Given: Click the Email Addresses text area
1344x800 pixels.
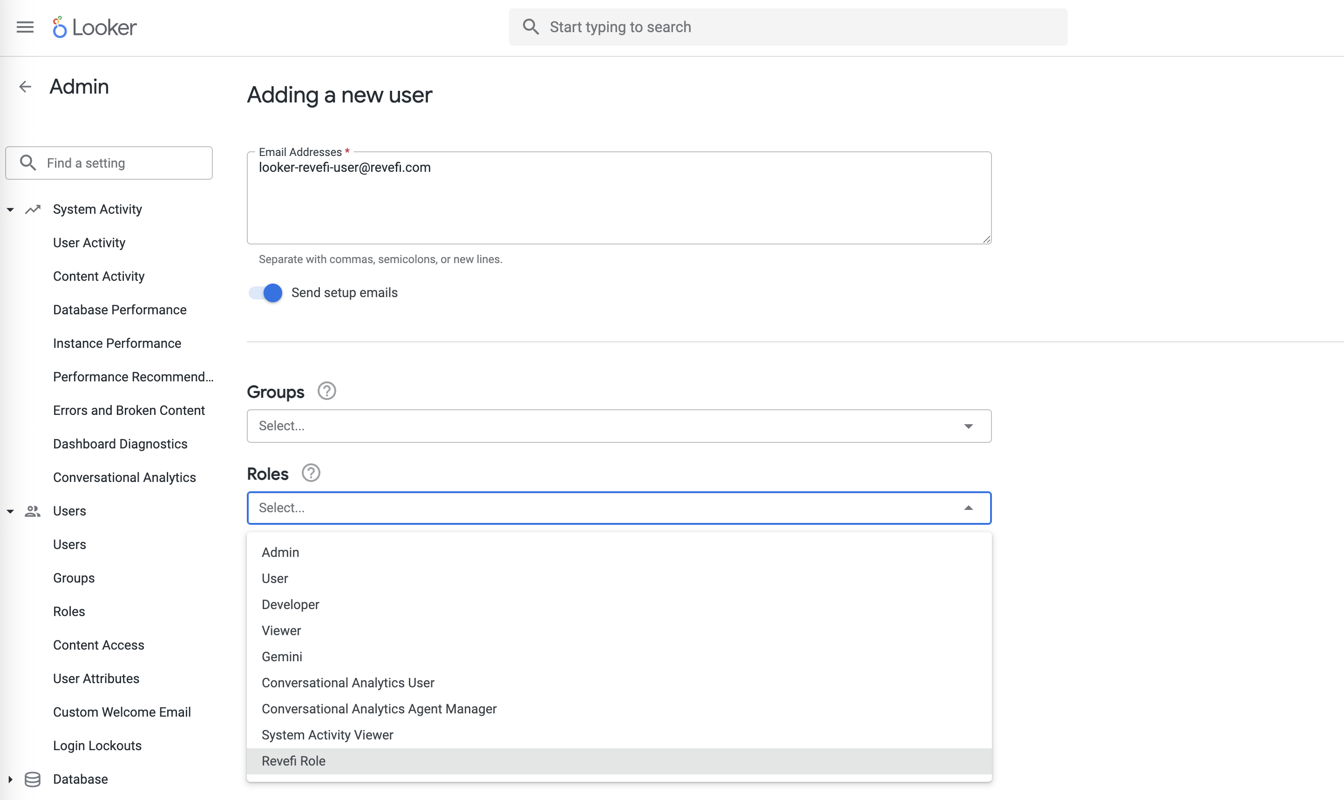Looking at the screenshot, I should (618, 205).
